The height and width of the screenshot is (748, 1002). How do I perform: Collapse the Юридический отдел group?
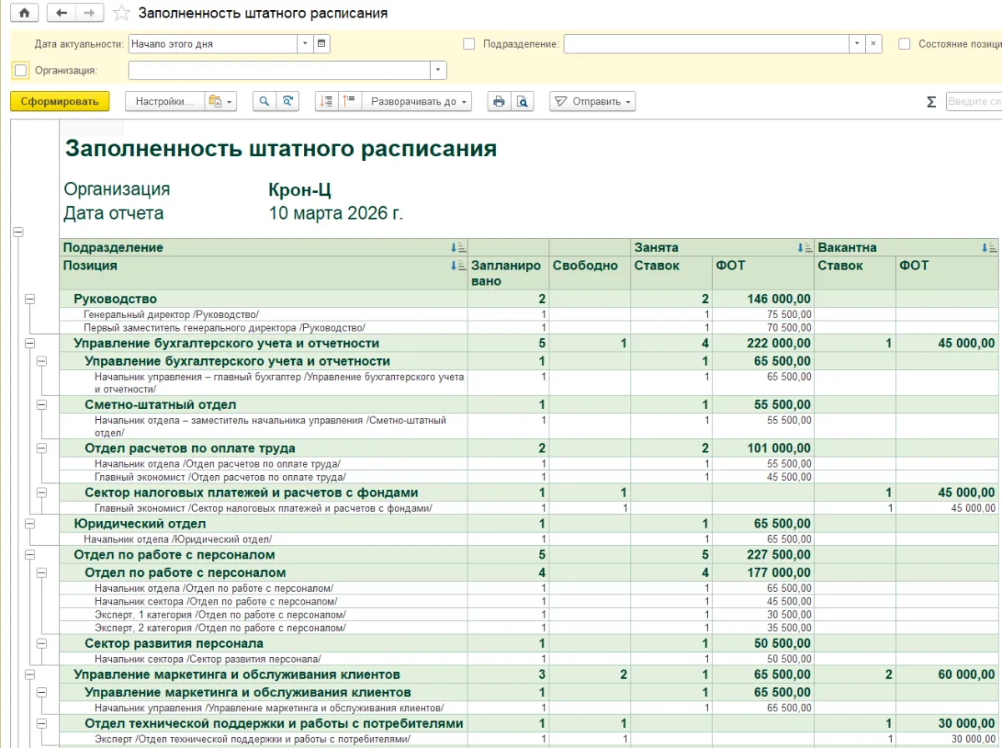(31, 523)
